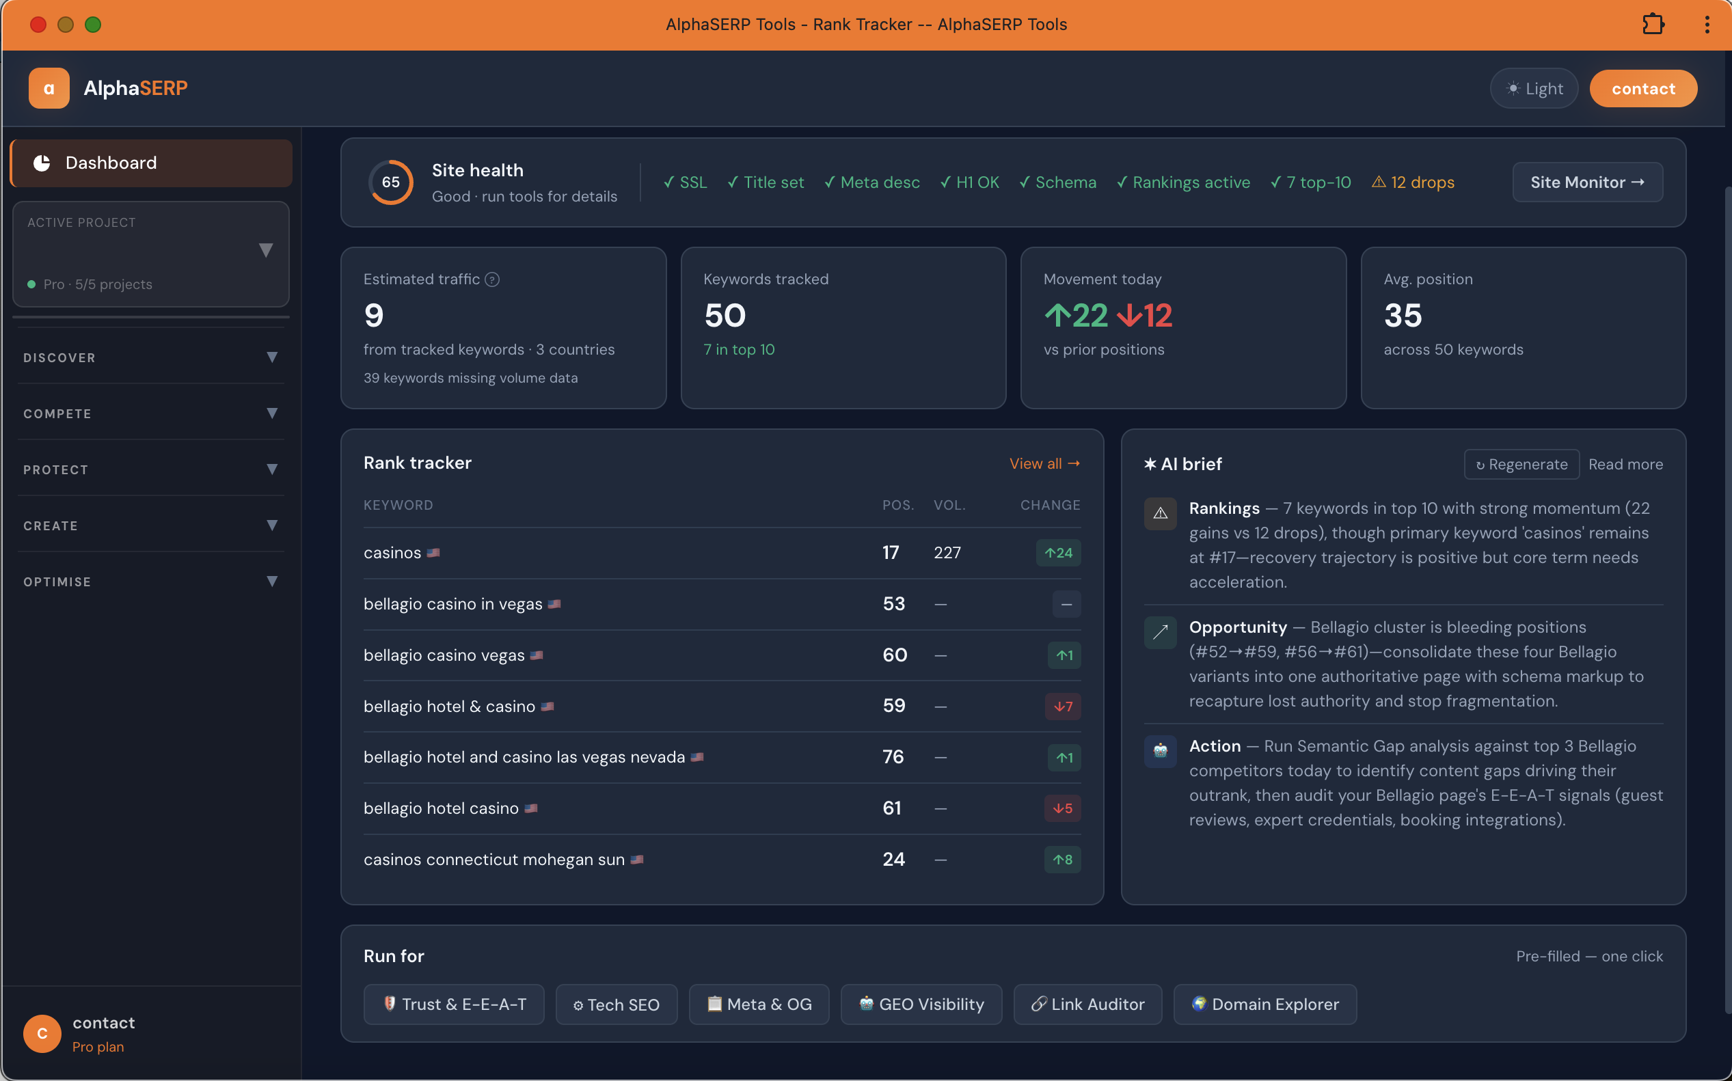Click the Estimated traffic card
Screen dimensions: 1732x1081
pyautogui.click(x=504, y=328)
